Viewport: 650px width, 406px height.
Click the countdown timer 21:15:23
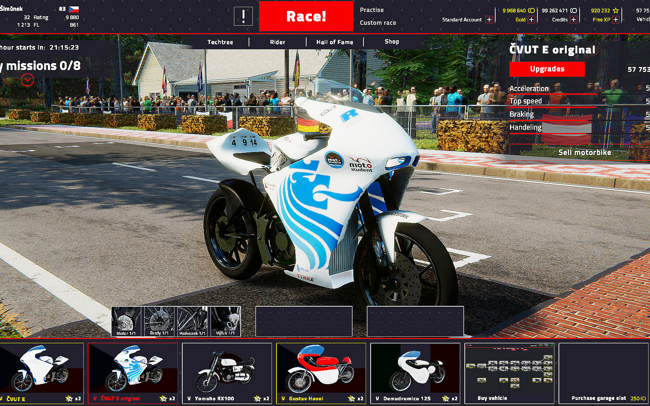pyautogui.click(x=64, y=47)
